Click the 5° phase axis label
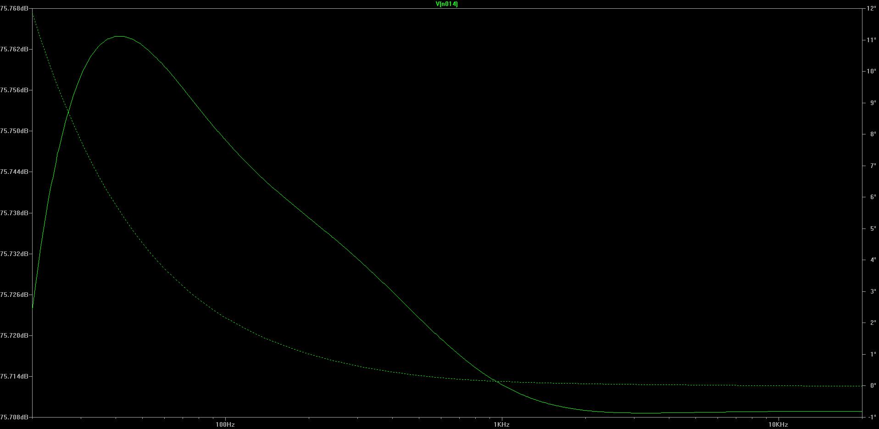The image size is (879, 429). 873,228
